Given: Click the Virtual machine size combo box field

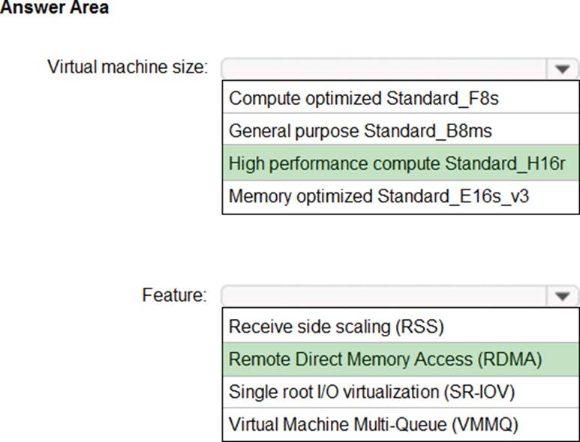Looking at the screenshot, I should pyautogui.click(x=384, y=69).
